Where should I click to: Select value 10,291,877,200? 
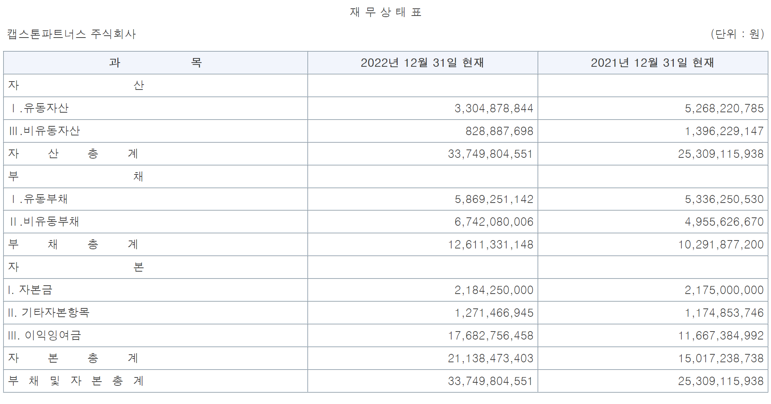(x=721, y=245)
